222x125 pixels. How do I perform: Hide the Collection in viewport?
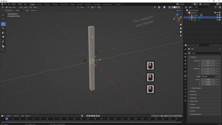[x=217, y=12]
